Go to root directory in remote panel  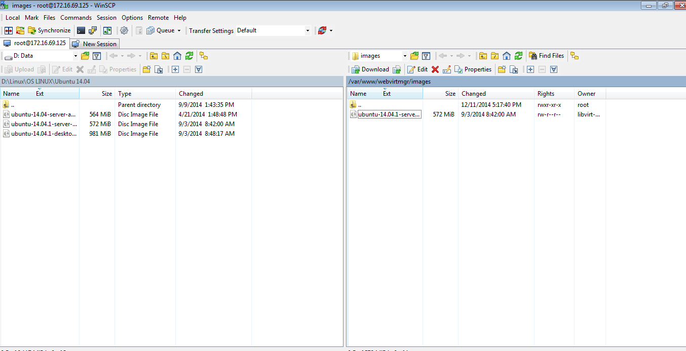(494, 56)
